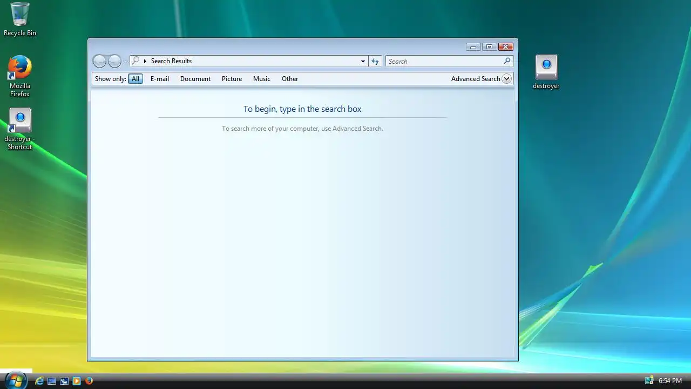Viewport: 691px width, 389px height.
Task: Open the Windows Start orb
Action: click(x=16, y=380)
